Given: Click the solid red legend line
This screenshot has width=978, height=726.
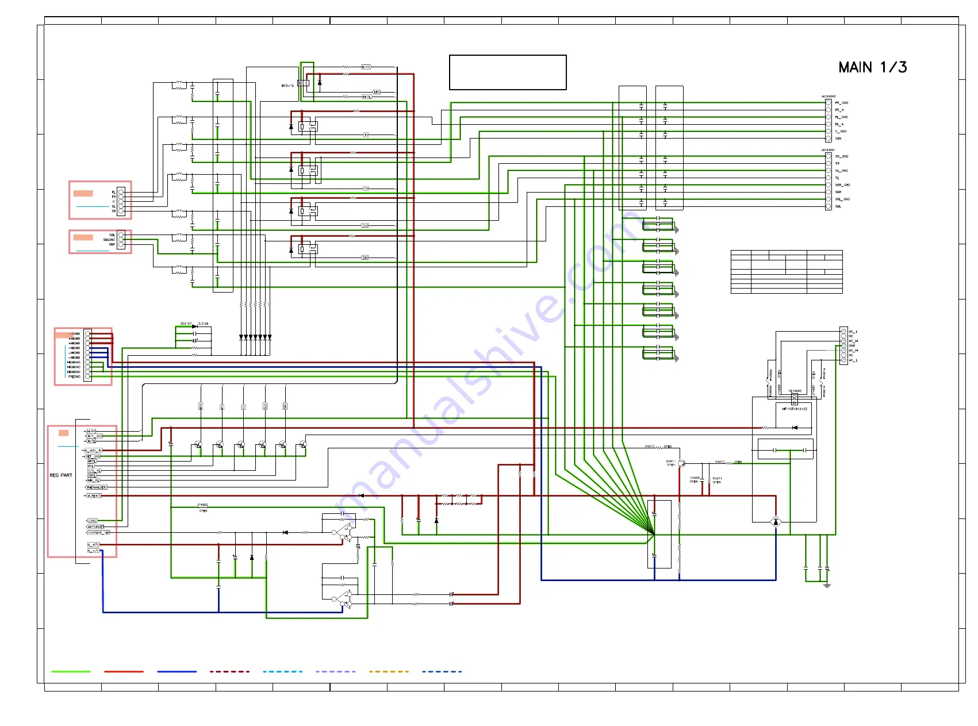Looking at the screenshot, I should click(x=124, y=671).
